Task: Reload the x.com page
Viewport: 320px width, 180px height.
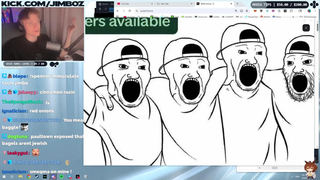Action: pos(129,11)
